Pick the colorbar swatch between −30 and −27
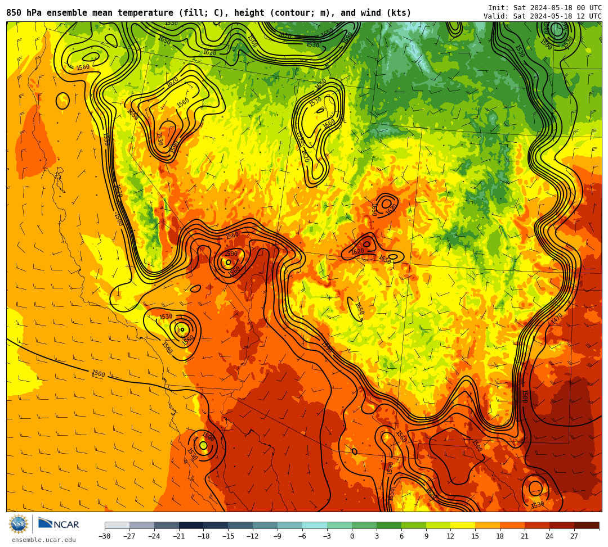The height and width of the screenshot is (547, 608). point(117,525)
